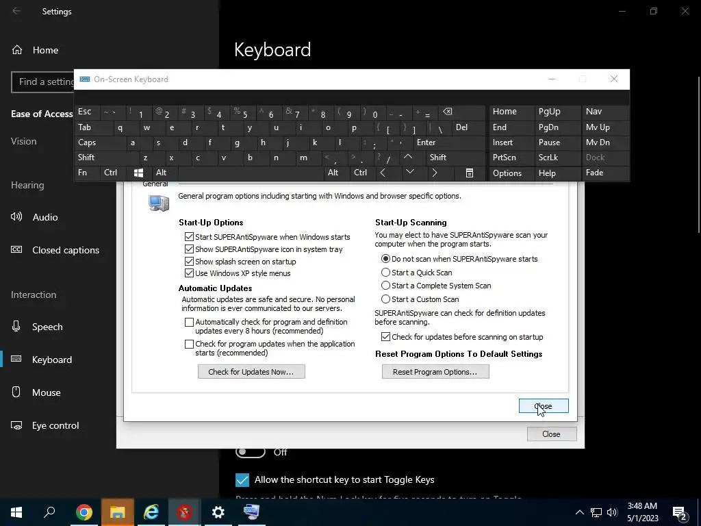Click Options key on On-Screen Keyboard
Viewport: 701px width, 526px height.
click(x=512, y=173)
